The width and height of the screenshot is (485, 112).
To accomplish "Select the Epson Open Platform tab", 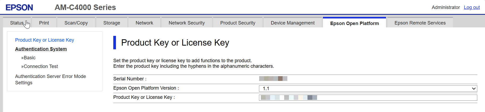I will (x=354, y=23).
